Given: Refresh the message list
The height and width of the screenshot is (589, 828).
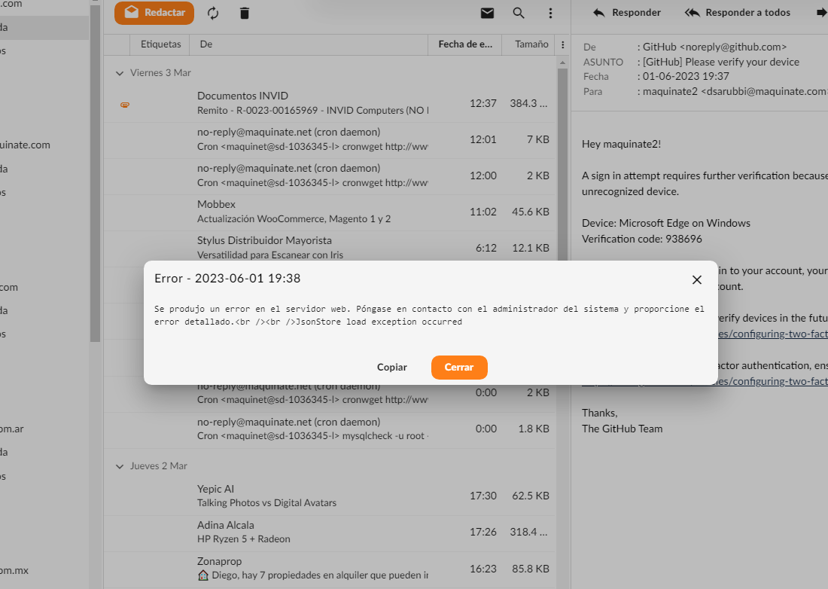Looking at the screenshot, I should [213, 13].
